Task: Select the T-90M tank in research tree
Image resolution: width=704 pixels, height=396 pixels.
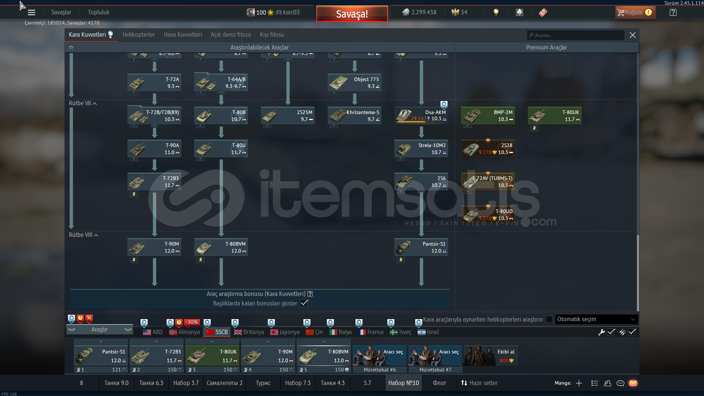Action: (154, 247)
